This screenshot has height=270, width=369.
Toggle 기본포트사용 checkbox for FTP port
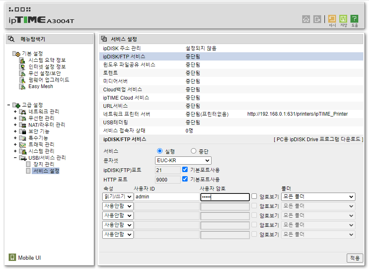(x=185, y=170)
